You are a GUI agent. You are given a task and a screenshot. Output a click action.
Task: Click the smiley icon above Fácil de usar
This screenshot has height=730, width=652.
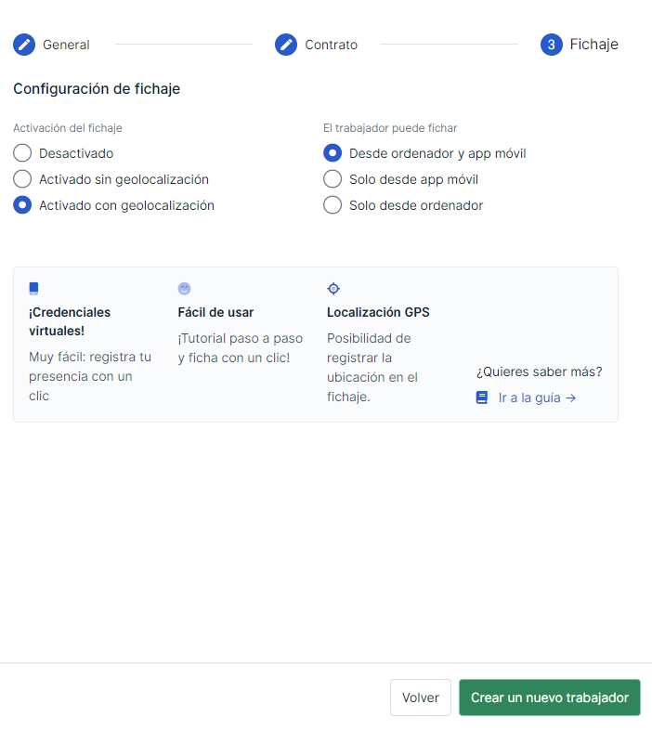click(185, 289)
